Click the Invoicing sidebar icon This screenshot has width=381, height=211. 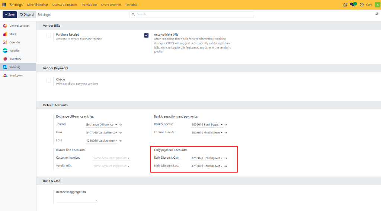5,67
